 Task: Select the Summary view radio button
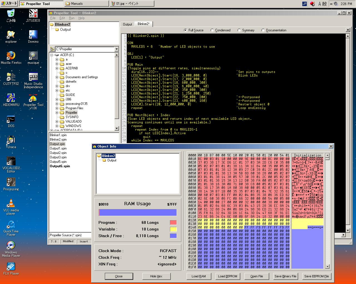(239, 30)
